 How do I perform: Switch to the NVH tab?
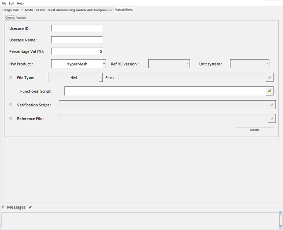[110, 10]
